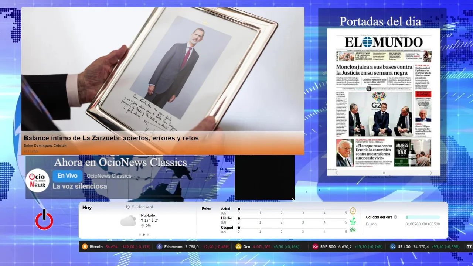This screenshot has height=266, width=473.
Task: Click the En Vivo live button
Action: pyautogui.click(x=67, y=176)
